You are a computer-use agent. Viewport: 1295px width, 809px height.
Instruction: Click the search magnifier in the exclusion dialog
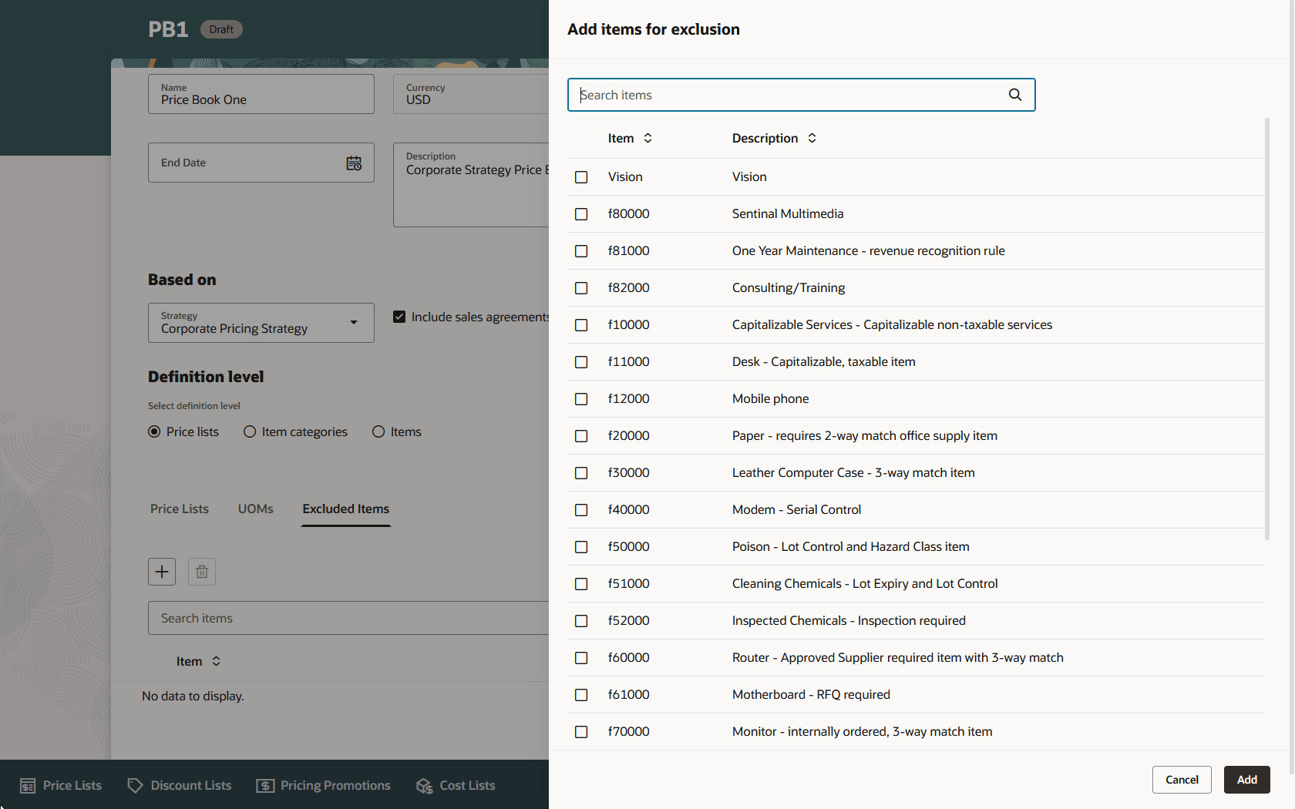1014,94
